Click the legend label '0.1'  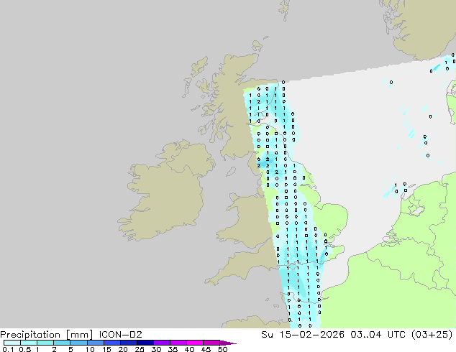tap(8, 349)
